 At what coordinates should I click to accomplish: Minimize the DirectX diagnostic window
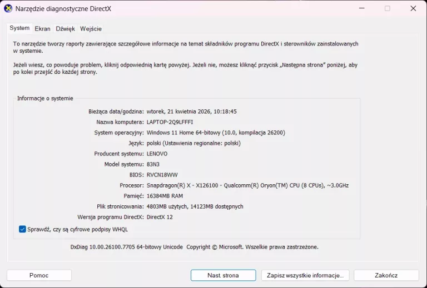[361, 8]
